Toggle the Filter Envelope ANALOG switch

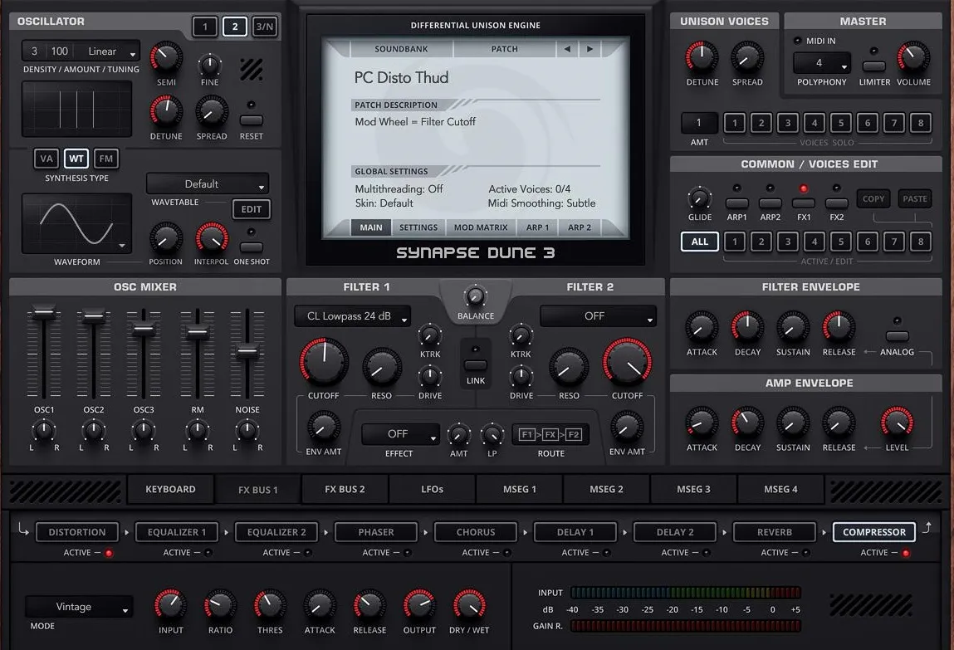[897, 335]
